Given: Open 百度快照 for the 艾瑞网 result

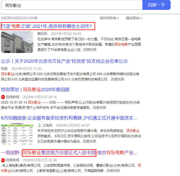Looking at the screenshot, I should [89, 141].
